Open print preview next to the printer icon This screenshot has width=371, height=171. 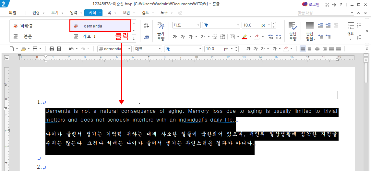point(59,49)
